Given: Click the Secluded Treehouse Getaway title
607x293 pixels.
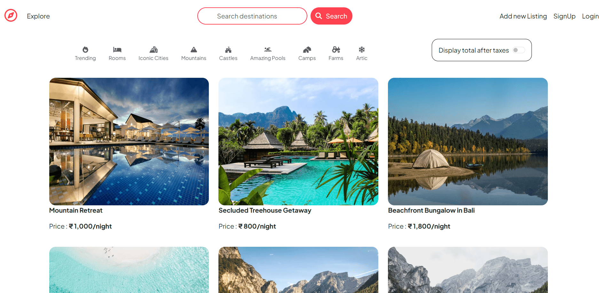Looking at the screenshot, I should click(265, 210).
